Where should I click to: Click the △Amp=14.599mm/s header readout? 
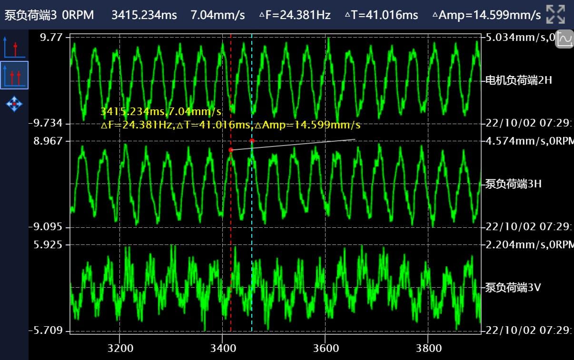click(486, 15)
